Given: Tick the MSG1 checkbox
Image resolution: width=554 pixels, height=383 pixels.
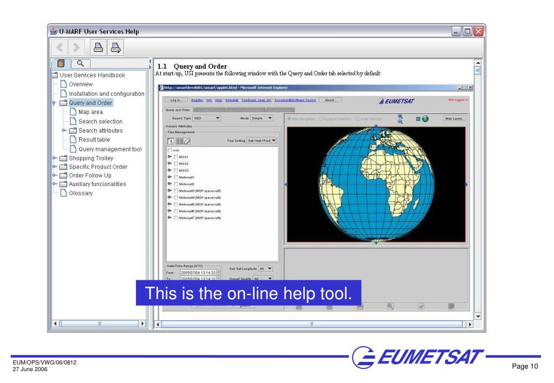Looking at the screenshot, I should [176, 157].
